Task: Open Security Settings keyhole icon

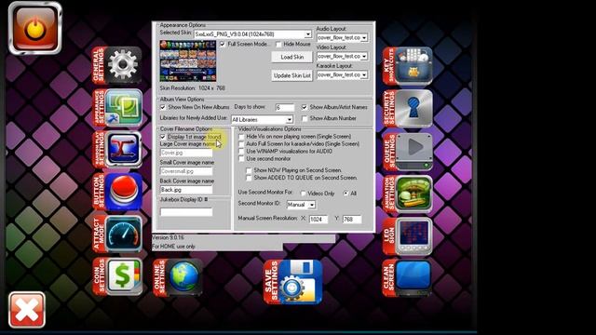Action: click(x=408, y=109)
